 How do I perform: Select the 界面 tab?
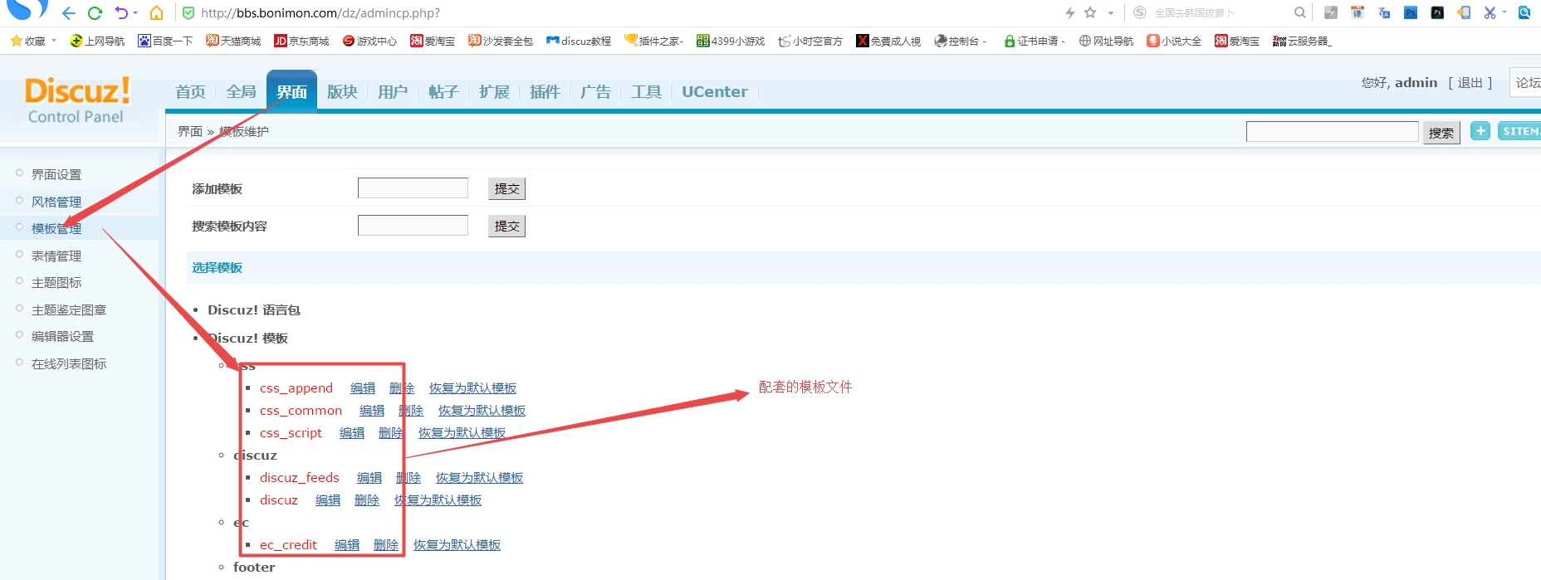(291, 91)
